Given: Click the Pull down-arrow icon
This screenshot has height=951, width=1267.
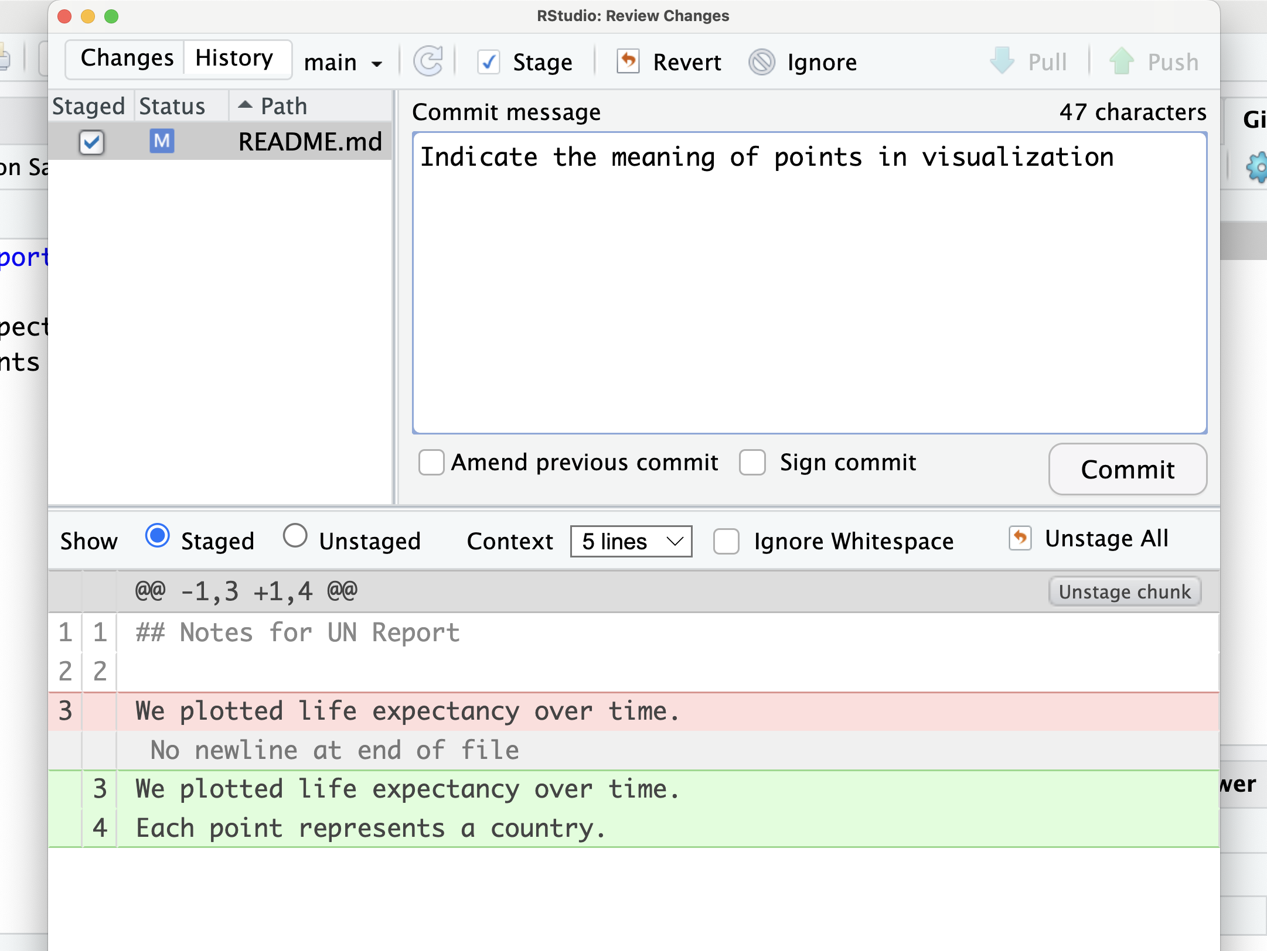Looking at the screenshot, I should pos(1002,61).
